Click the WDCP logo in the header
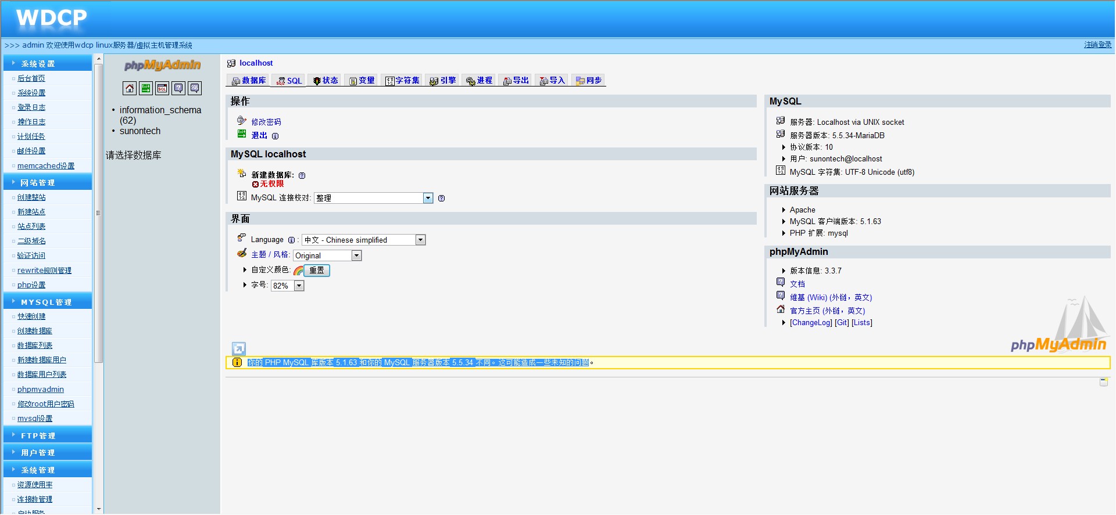 point(52,18)
